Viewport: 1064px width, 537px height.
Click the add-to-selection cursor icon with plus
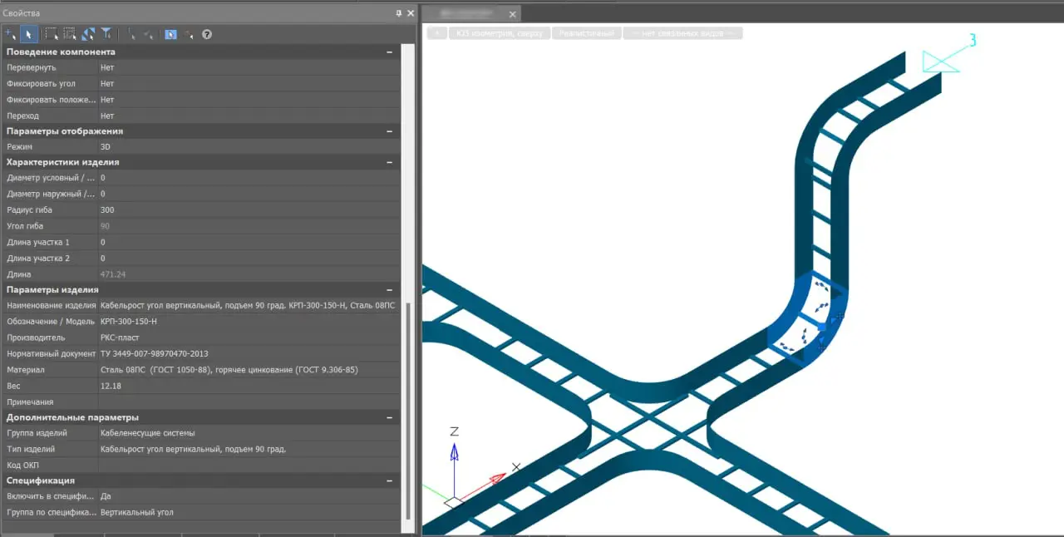coord(10,34)
